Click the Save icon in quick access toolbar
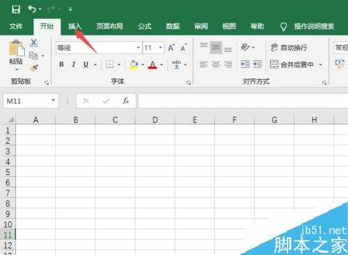The height and width of the screenshot is (255, 348). 16,10
